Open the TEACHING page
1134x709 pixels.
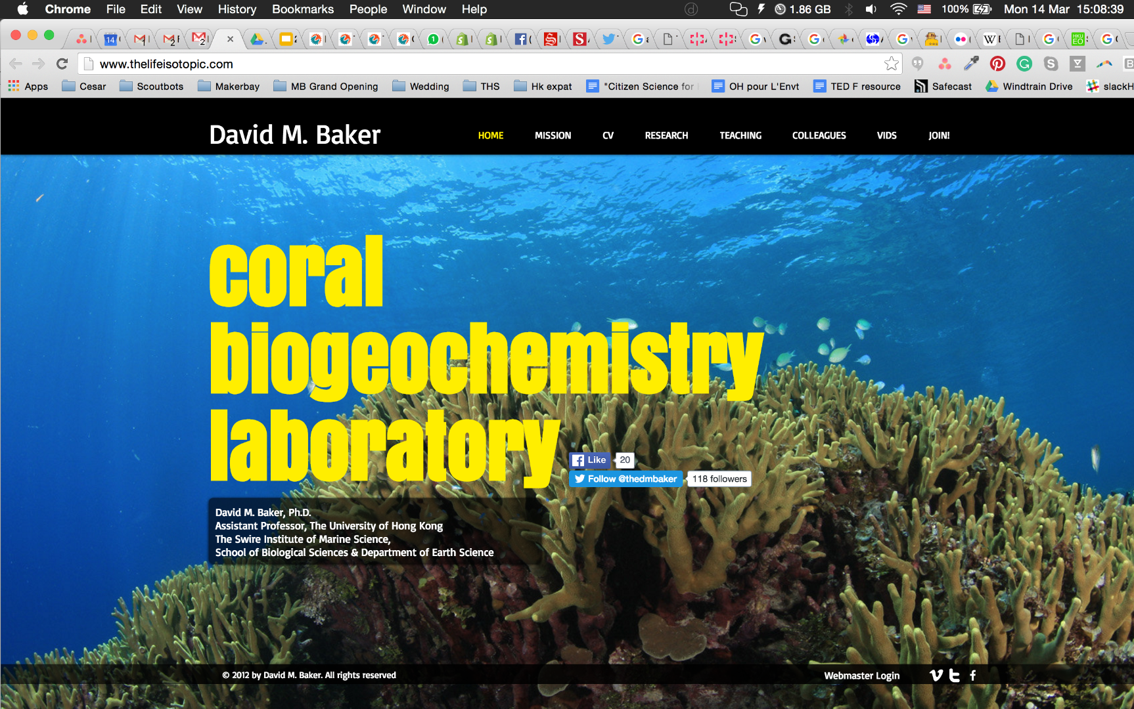(x=740, y=135)
